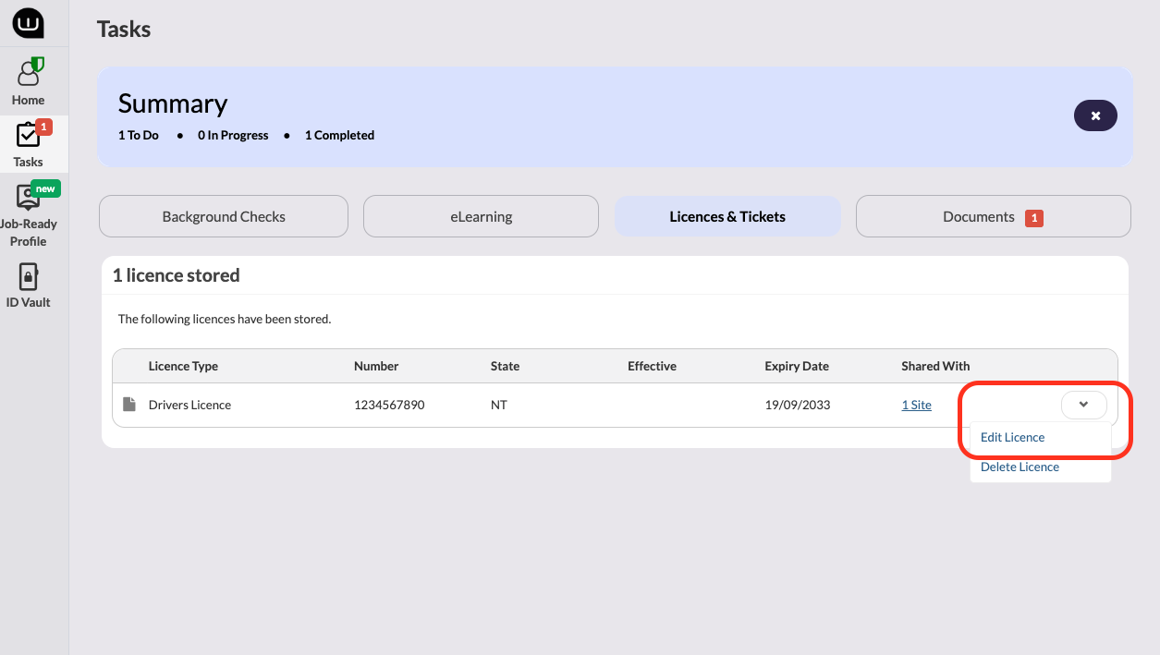Expand the licence actions chevron dropdown
1160x655 pixels.
1083,405
